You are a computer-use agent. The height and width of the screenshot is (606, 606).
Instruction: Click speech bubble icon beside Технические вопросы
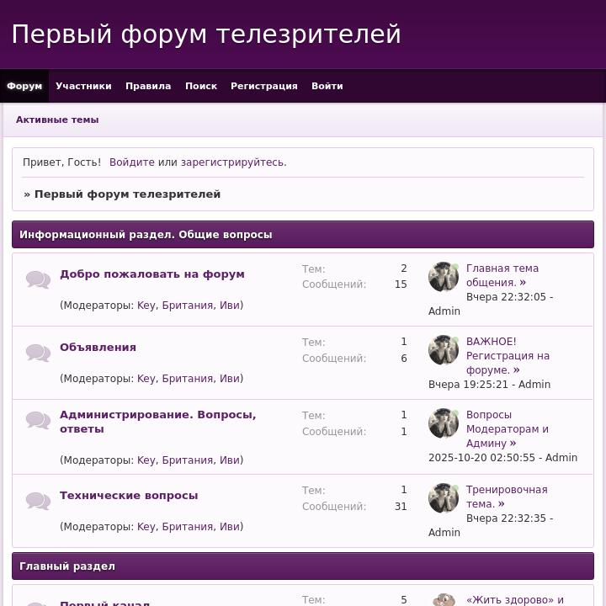38,501
